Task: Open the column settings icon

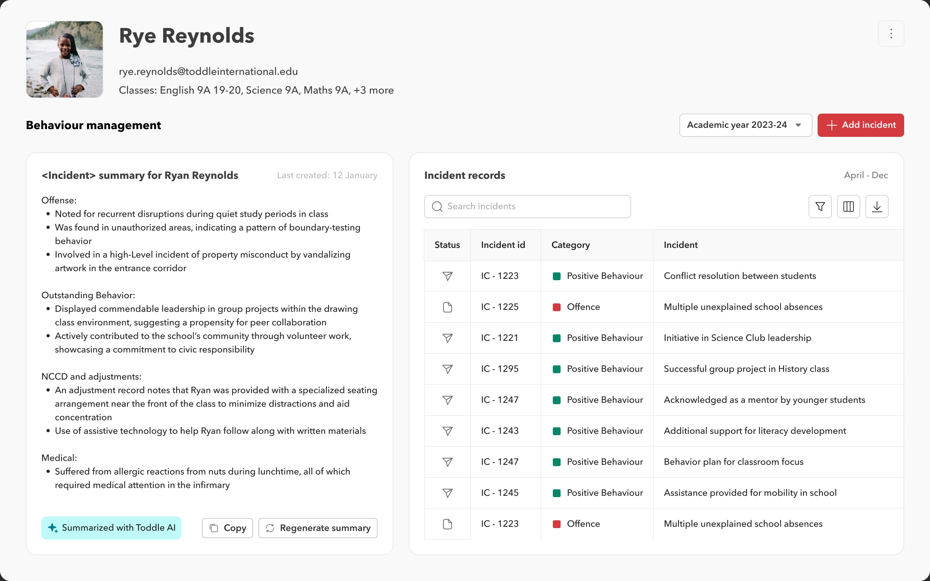Action: click(x=848, y=207)
